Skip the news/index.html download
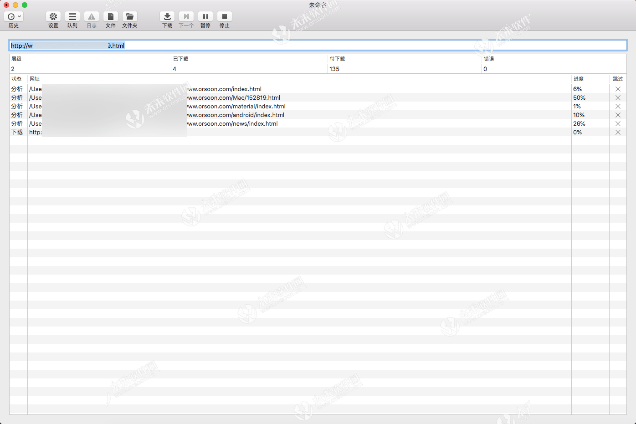This screenshot has height=424, width=636. pos(618,123)
